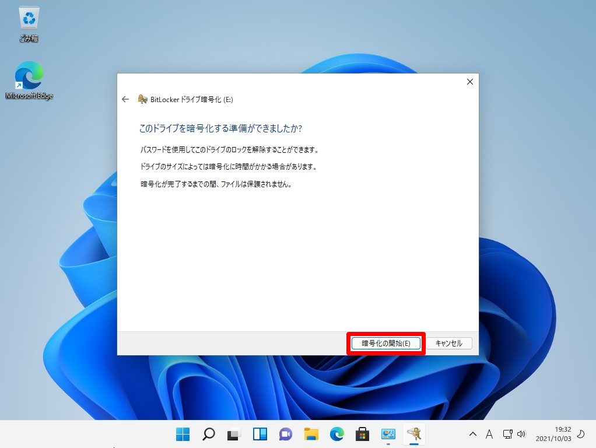Open the clock showing 19:32 2021/10/03
This screenshot has height=448, width=596.
pyautogui.click(x=553, y=434)
